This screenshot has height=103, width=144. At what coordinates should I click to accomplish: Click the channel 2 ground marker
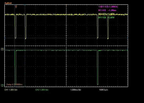pyautogui.click(x=2, y=85)
